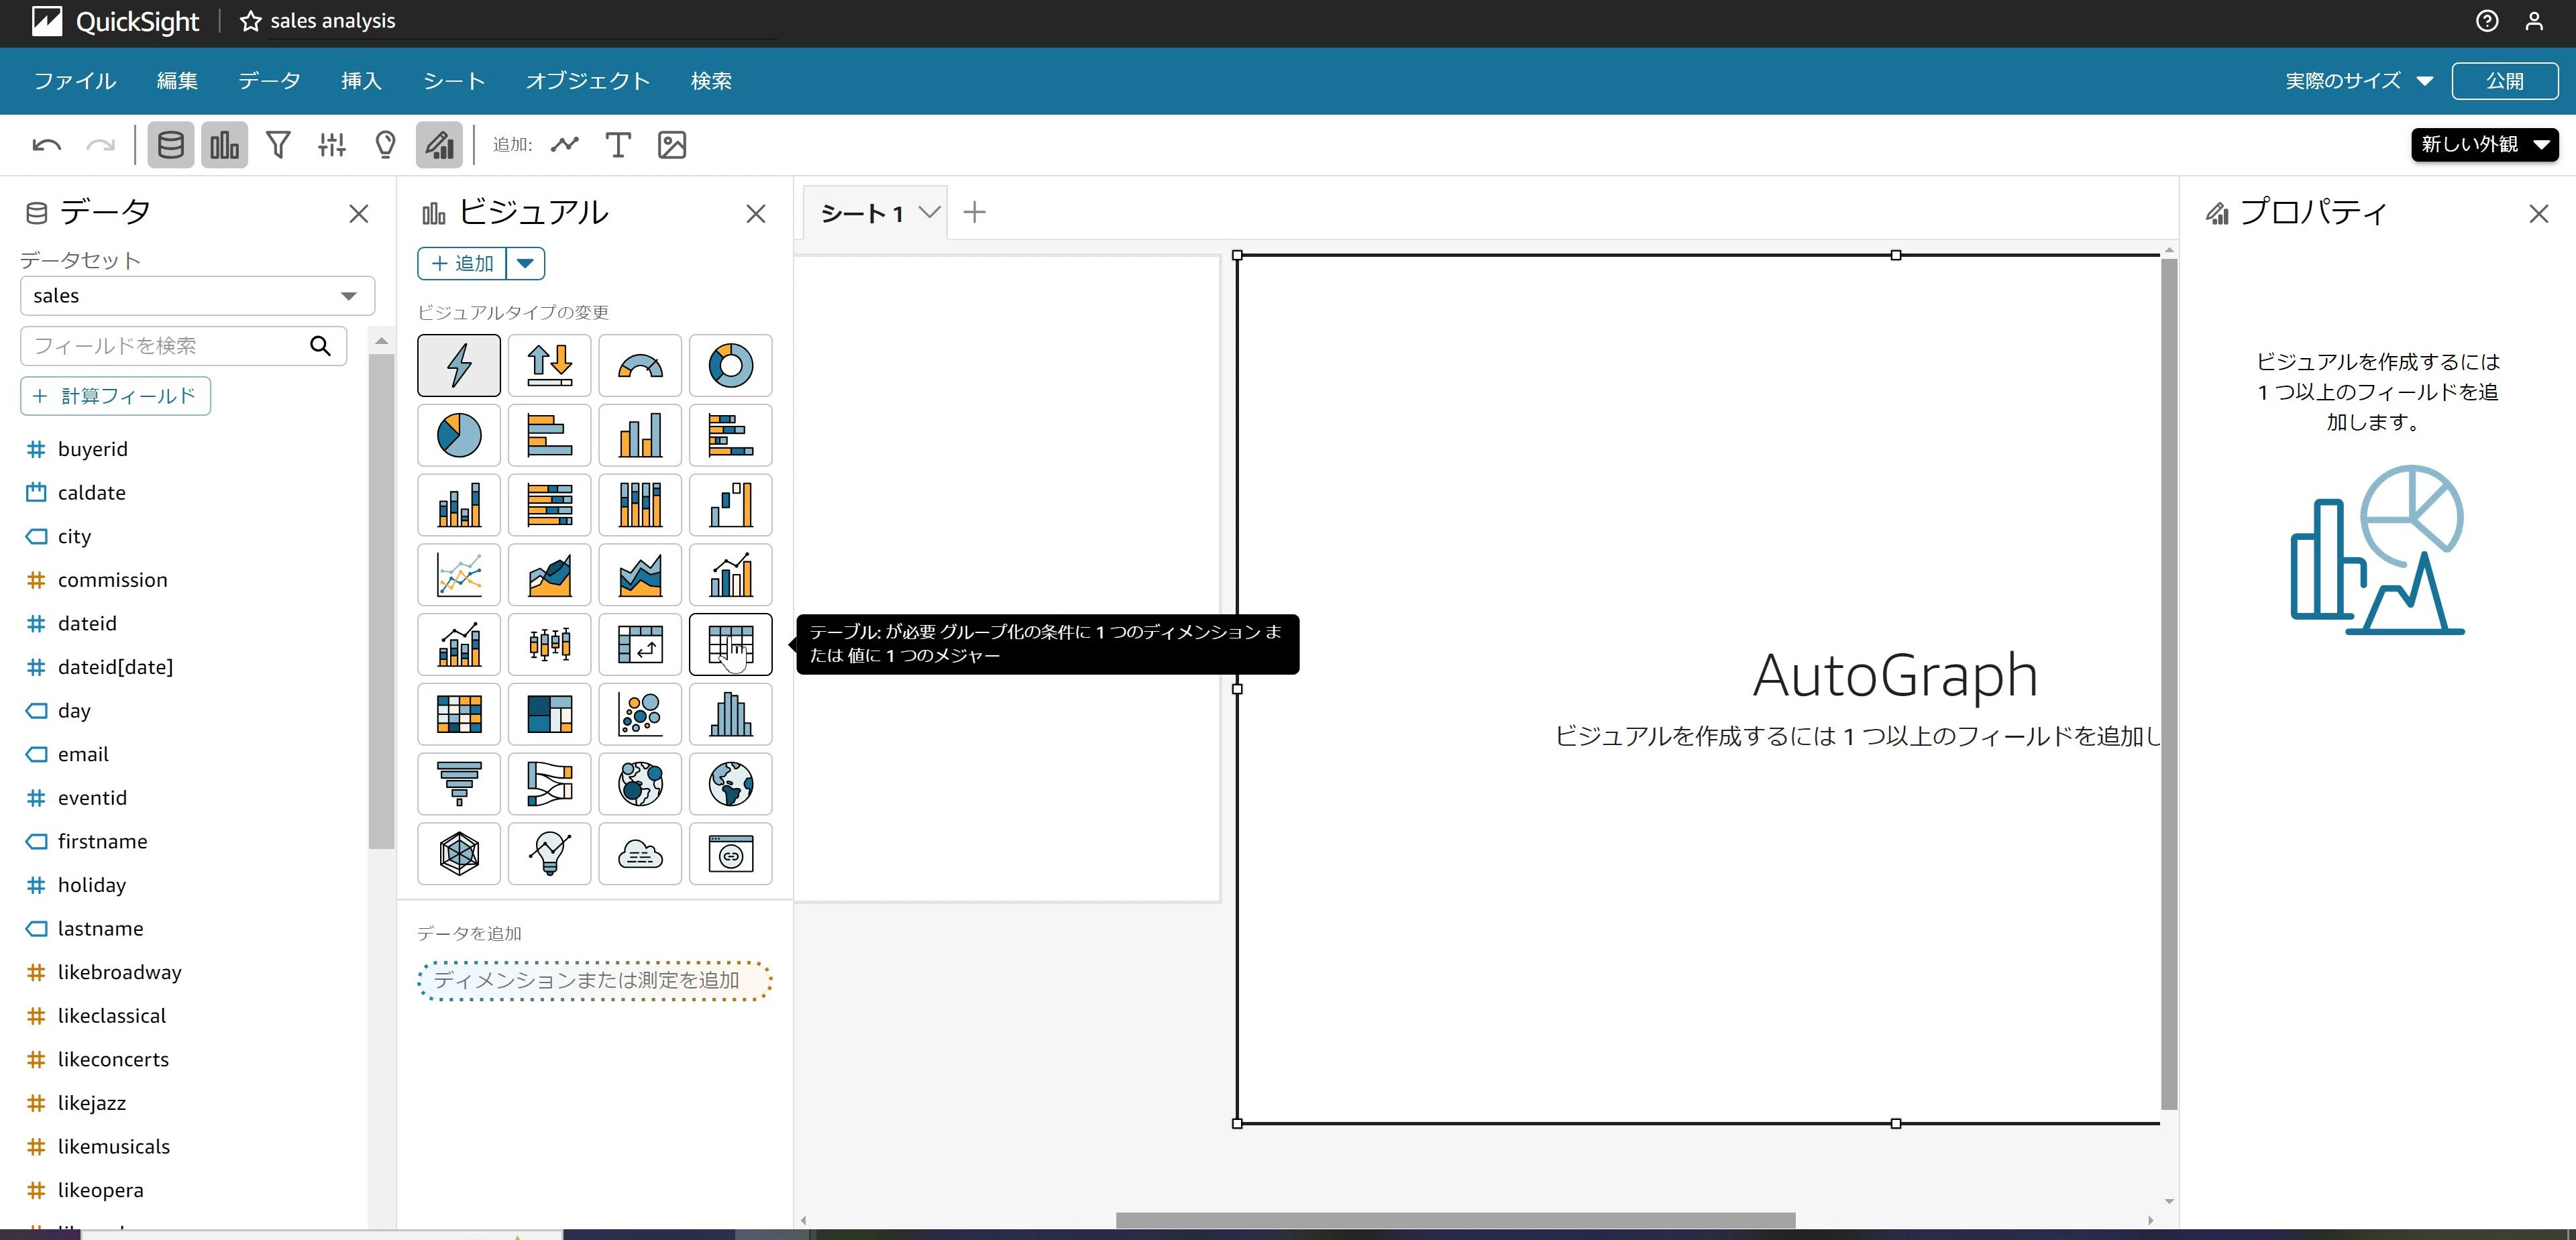Image resolution: width=2576 pixels, height=1240 pixels.
Task: Select the radar chart visual type
Action: tap(459, 854)
